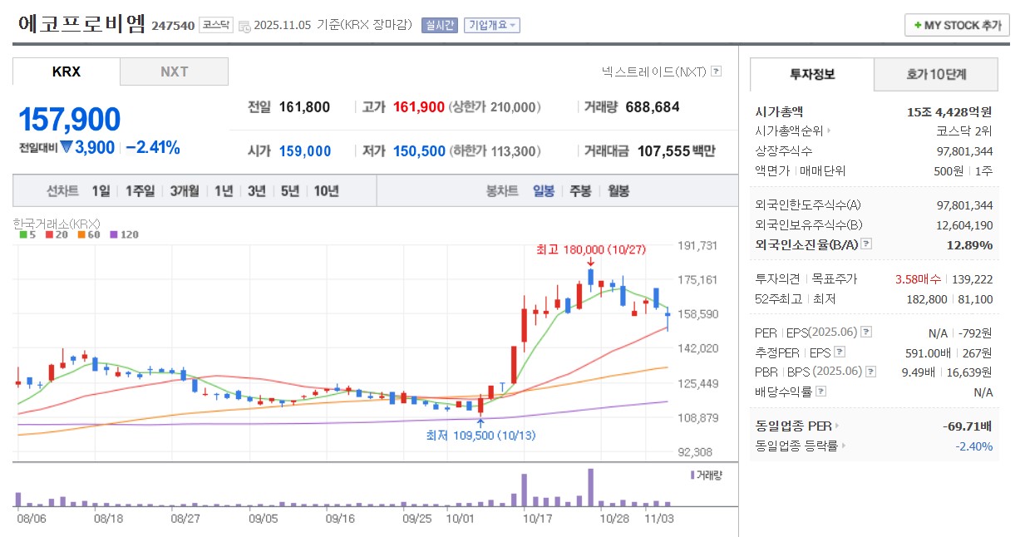Viewport: 1025px width, 537px height.
Task: Select the NXT exchange tab
Action: [x=174, y=71]
